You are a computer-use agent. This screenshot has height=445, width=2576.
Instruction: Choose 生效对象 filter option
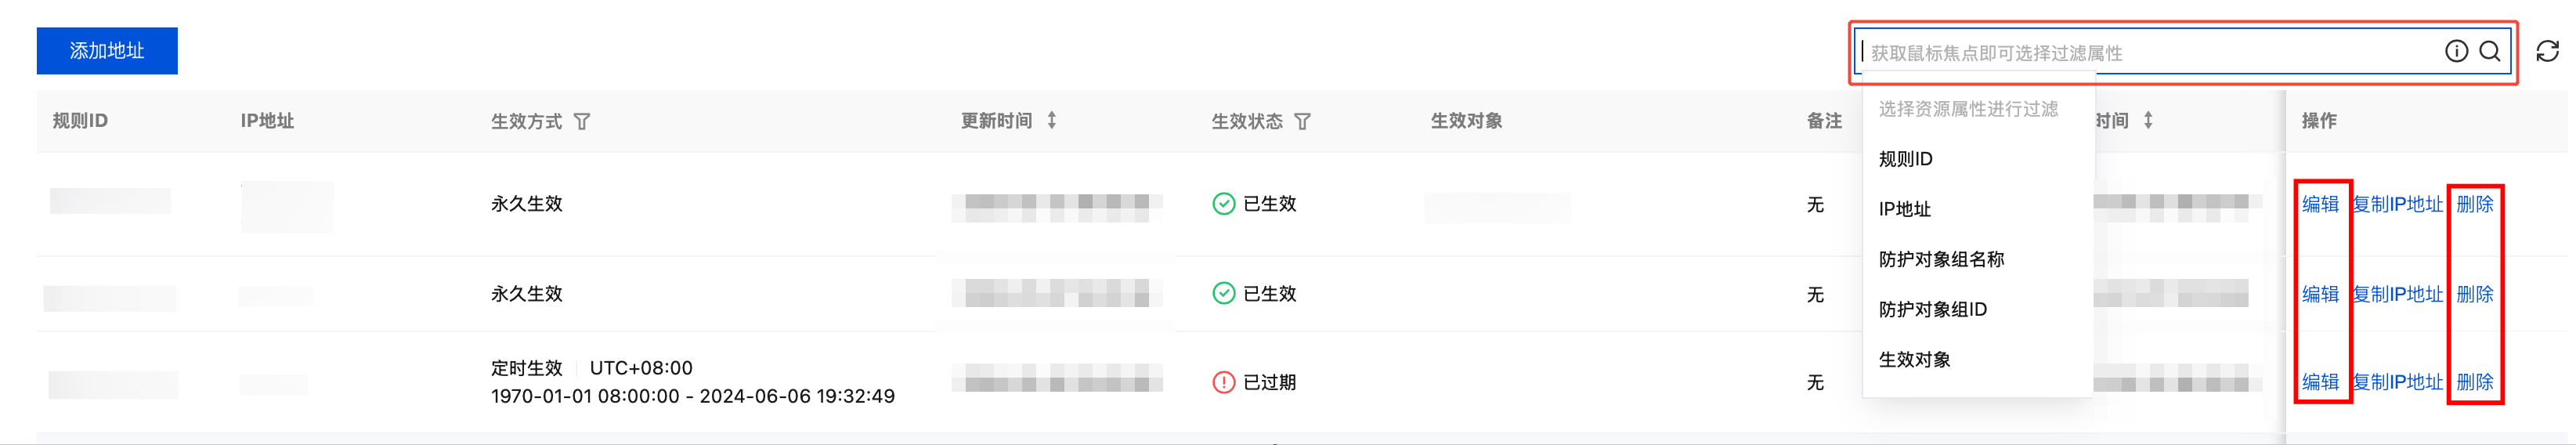1914,359
